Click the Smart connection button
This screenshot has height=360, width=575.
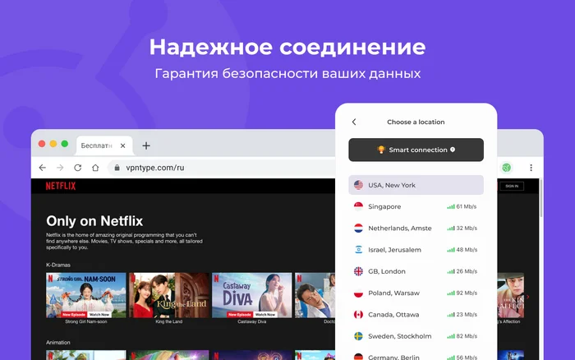416,150
